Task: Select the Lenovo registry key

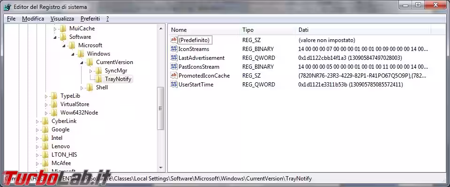Action: pos(60,146)
